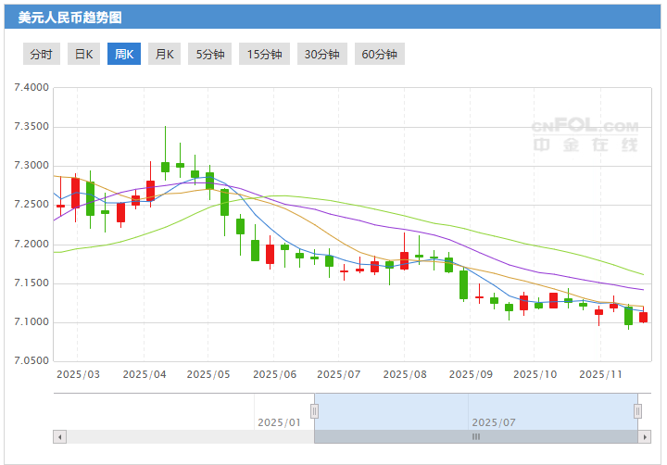The width and height of the screenshot is (667, 465).
Task: Select the 日K daily chart tab
Action: [x=84, y=54]
